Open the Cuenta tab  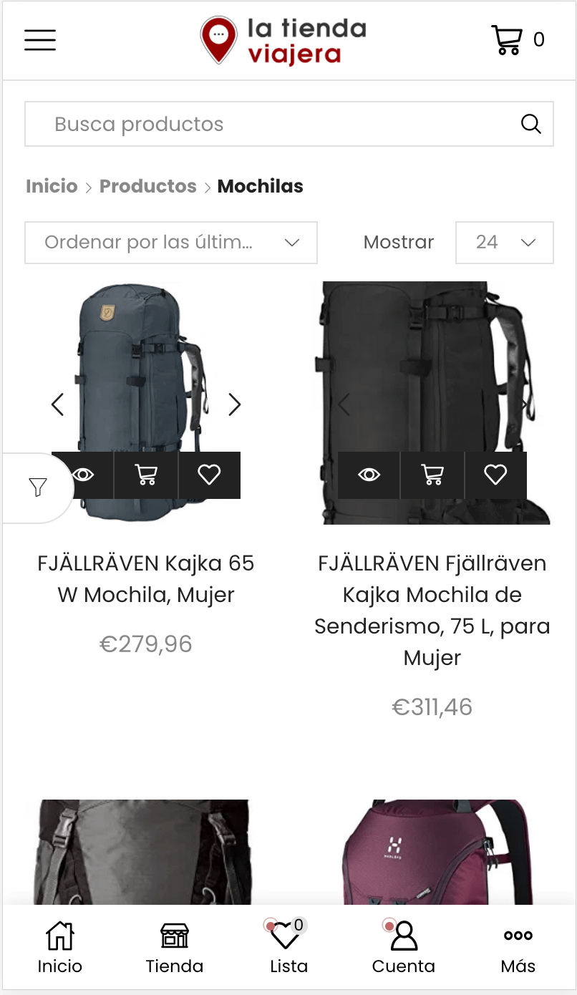(404, 948)
